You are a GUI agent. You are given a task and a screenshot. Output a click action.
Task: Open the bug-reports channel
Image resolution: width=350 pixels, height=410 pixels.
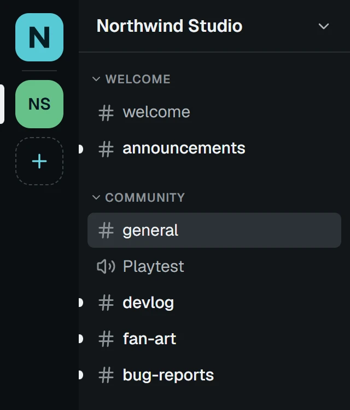214,375
